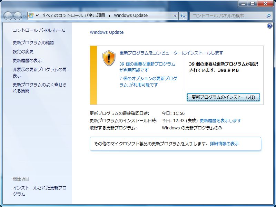Screen dimensions: 276x207
Task: Click the Forward navigation arrow
Action: pos(18,16)
